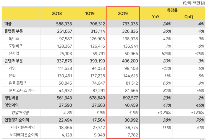Select the 2Q19 매출 value 733,035
The image size is (207, 140).
(129, 23)
